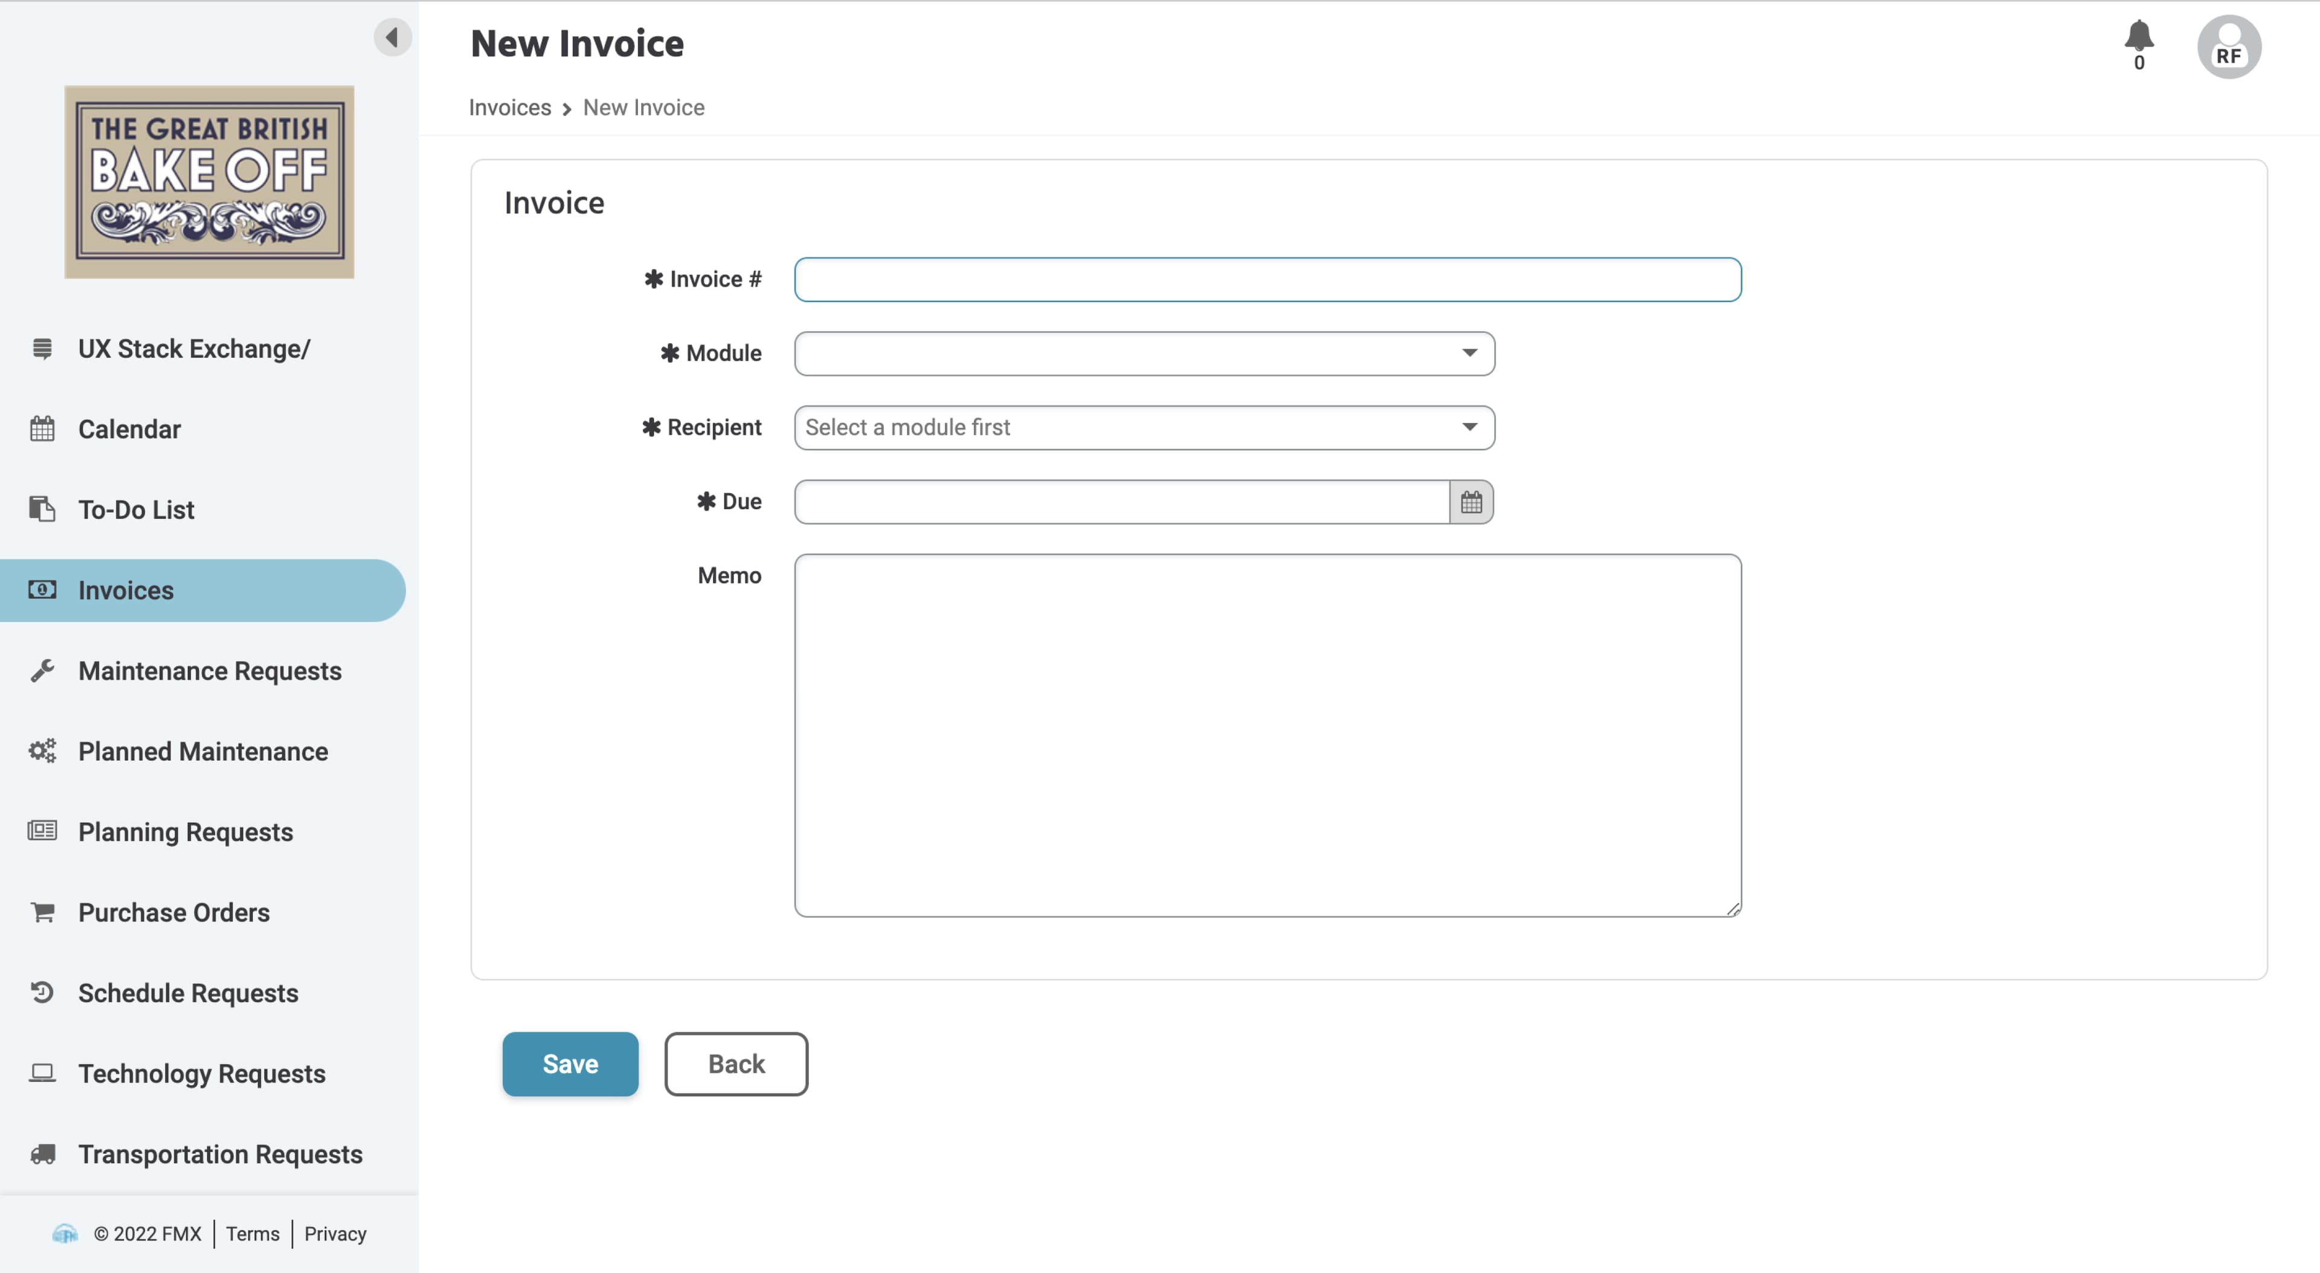This screenshot has width=2320, height=1273.
Task: Follow the Invoices breadcrumb link
Action: (510, 107)
